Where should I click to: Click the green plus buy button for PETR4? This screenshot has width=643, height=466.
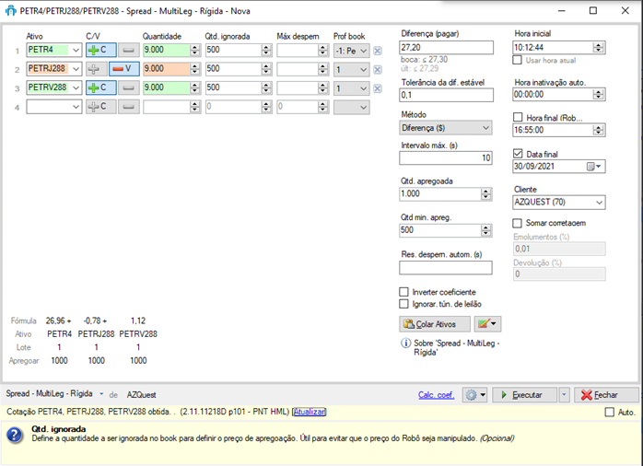tap(100, 50)
